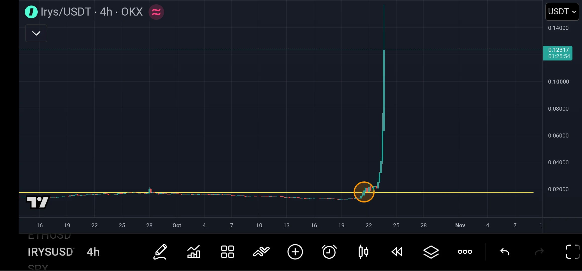The image size is (582, 271).
Task: Open the USDT currency dropdown
Action: (x=562, y=12)
